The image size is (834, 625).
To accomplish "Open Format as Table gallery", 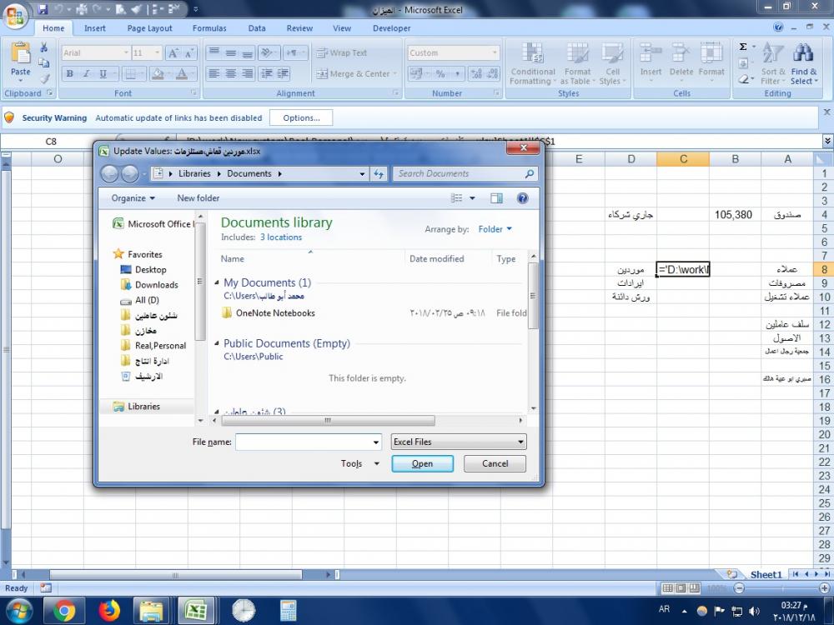I will coord(577,64).
